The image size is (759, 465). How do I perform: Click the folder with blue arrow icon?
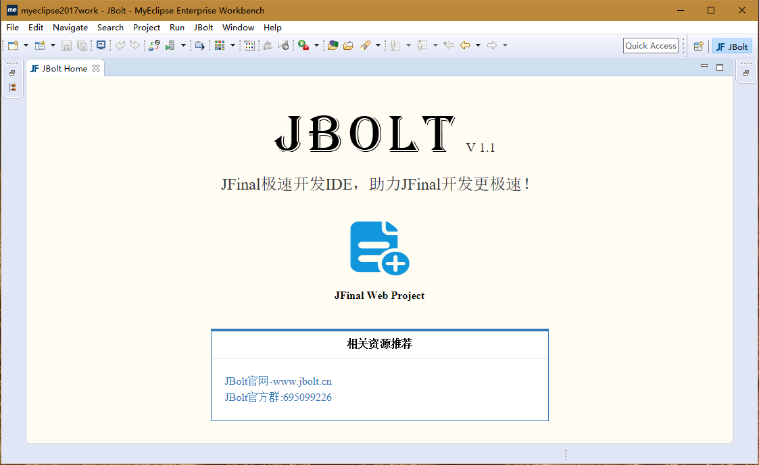(x=199, y=45)
